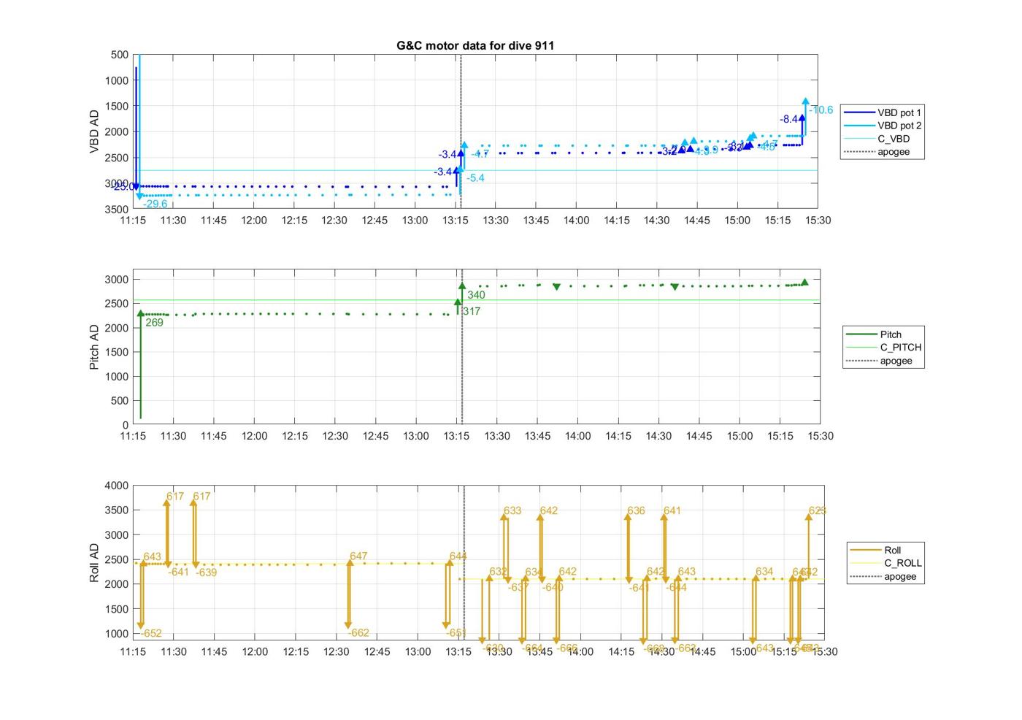Click the "C_ROLL" legend entry
Image resolution: width=1022 pixels, height=720 pixels.
pos(886,563)
